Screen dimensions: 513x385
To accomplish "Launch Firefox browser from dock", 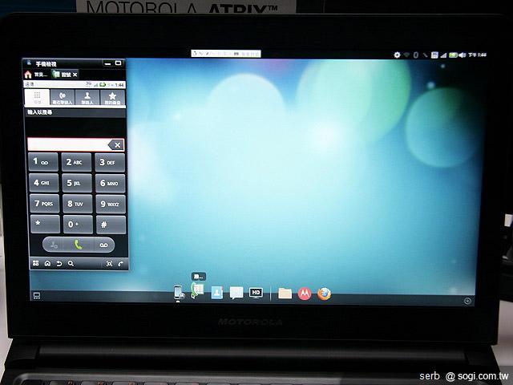I will coord(324,294).
